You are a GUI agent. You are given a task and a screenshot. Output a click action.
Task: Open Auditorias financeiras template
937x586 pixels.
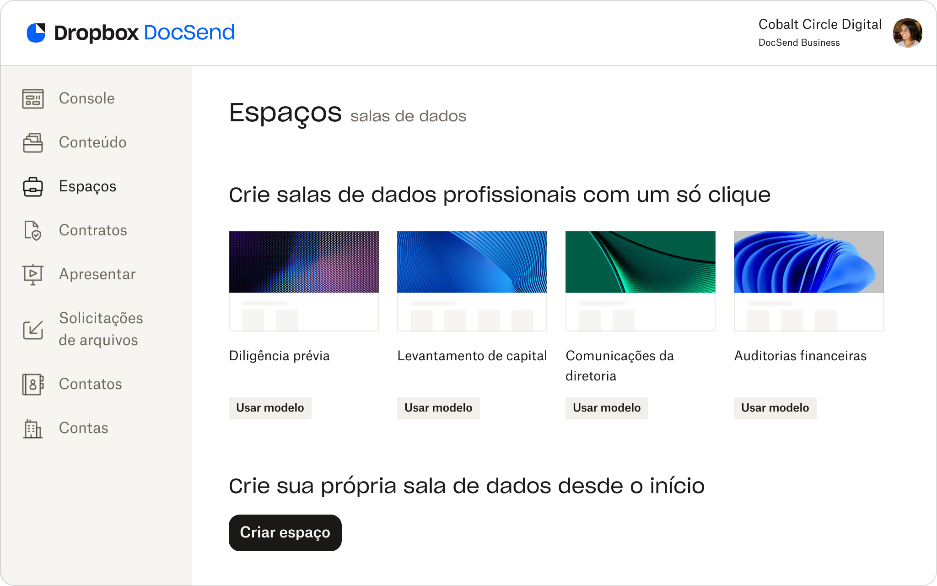click(x=775, y=408)
